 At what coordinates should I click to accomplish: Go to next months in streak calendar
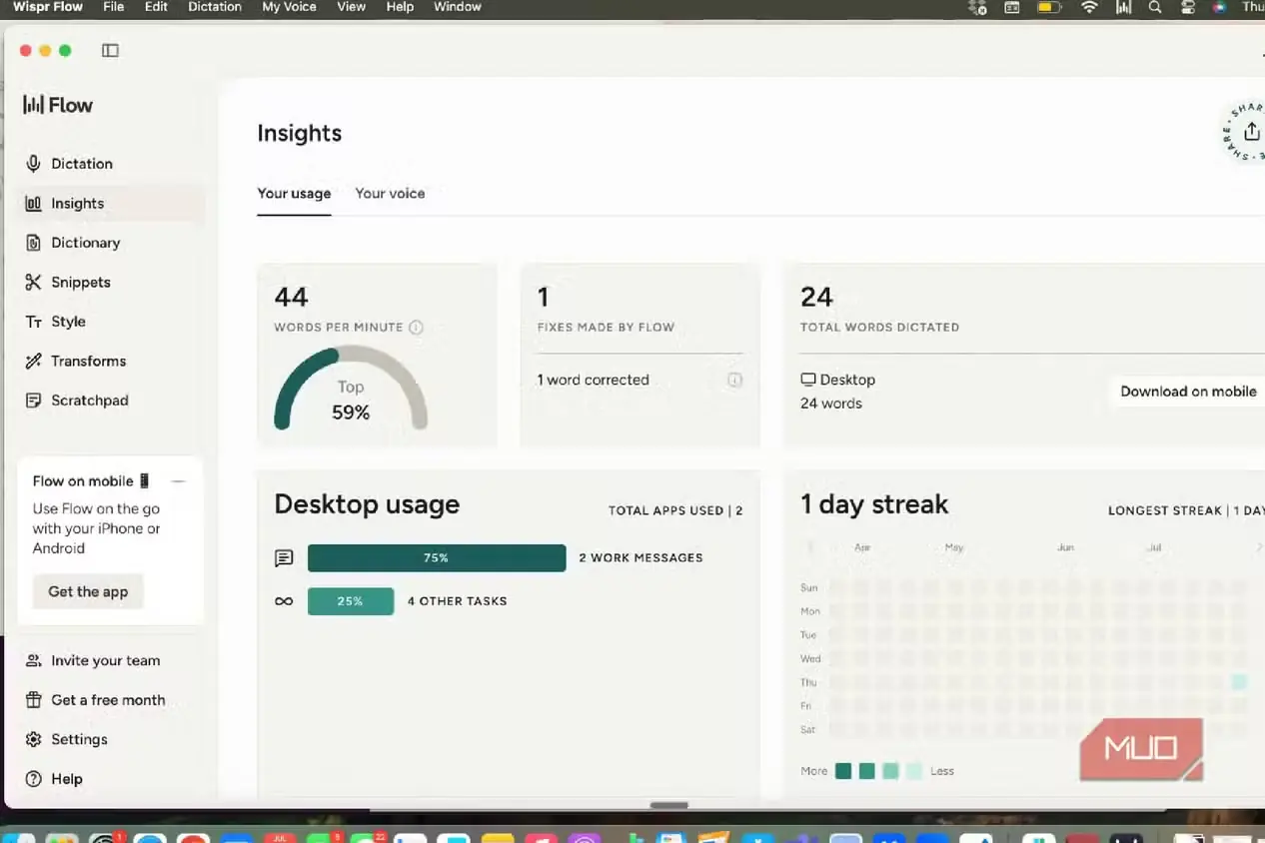[x=1260, y=547]
